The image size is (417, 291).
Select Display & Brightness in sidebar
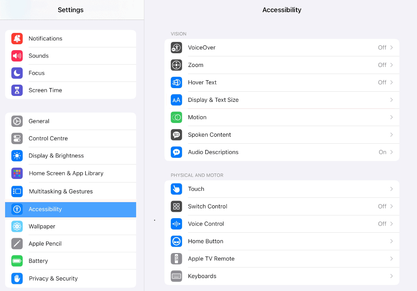(x=70, y=156)
